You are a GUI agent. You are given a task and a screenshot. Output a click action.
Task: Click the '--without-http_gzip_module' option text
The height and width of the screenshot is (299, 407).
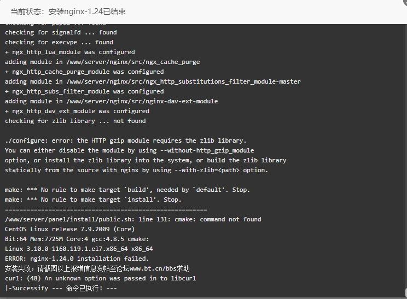tap(207, 150)
